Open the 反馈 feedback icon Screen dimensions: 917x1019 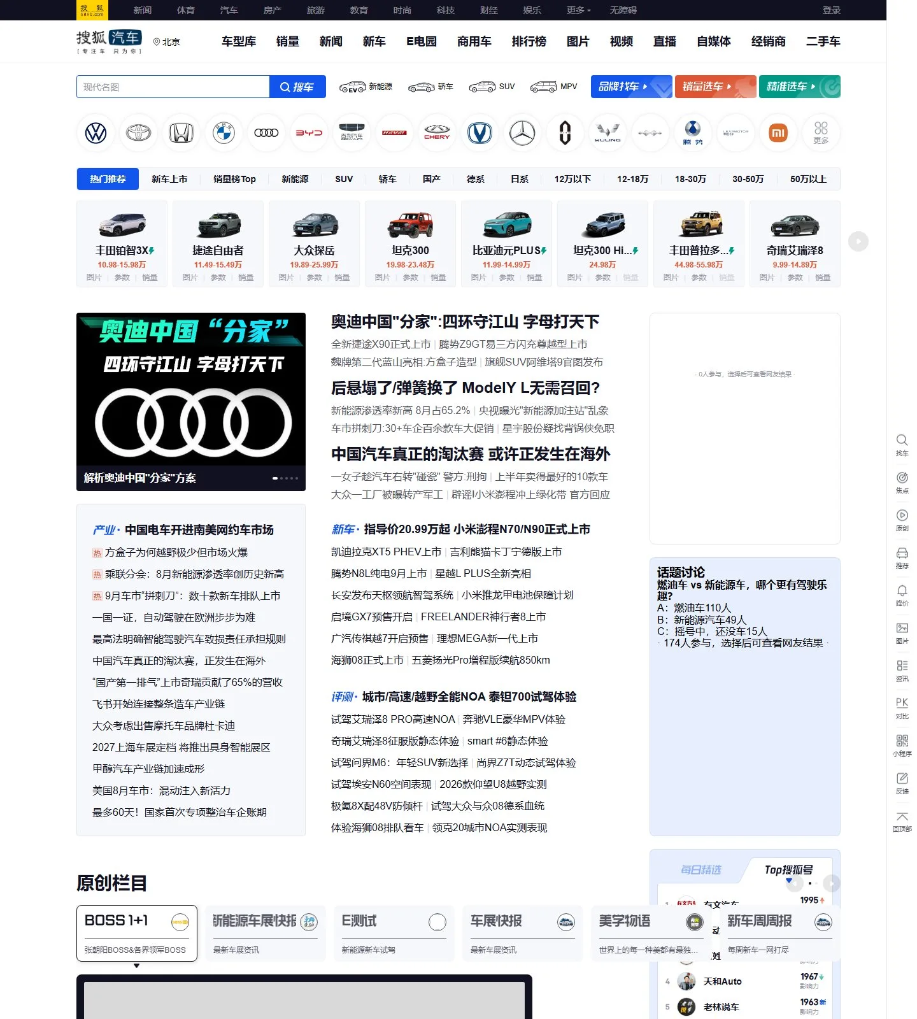pyautogui.click(x=902, y=783)
